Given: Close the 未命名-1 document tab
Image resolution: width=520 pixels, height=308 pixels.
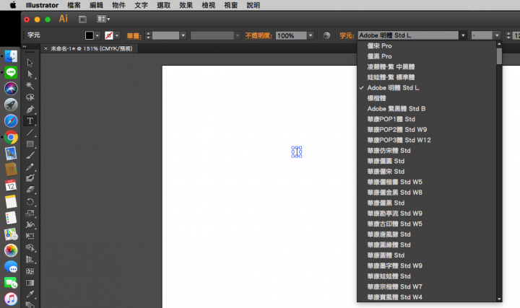Looking at the screenshot, I should 45,48.
